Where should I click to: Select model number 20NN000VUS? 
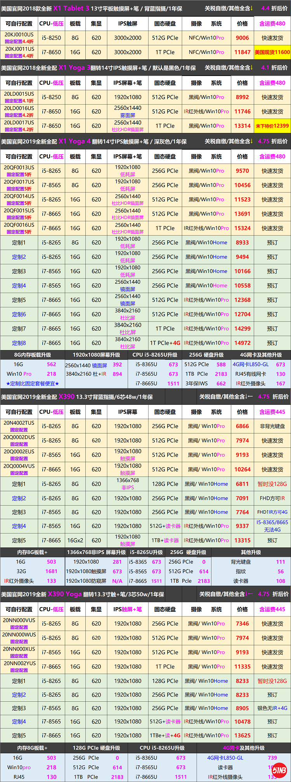tap(19, 620)
